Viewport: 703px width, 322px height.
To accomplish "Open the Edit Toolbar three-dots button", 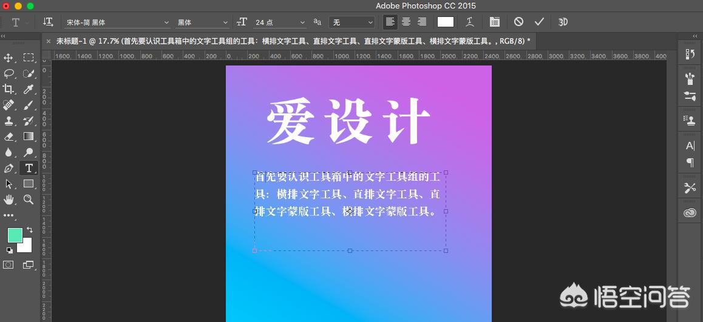I will (8, 215).
